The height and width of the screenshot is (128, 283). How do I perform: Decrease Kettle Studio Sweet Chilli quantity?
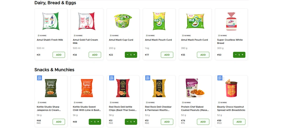pyautogui.click(x=91, y=122)
